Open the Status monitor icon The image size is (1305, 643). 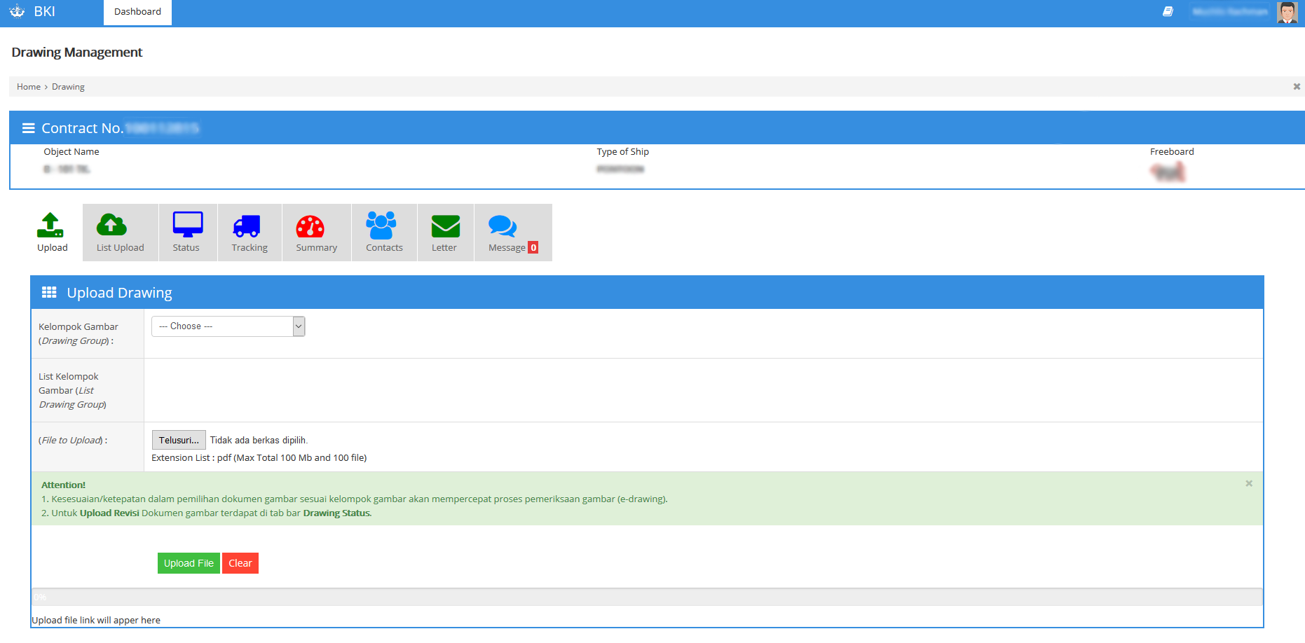[x=187, y=225]
